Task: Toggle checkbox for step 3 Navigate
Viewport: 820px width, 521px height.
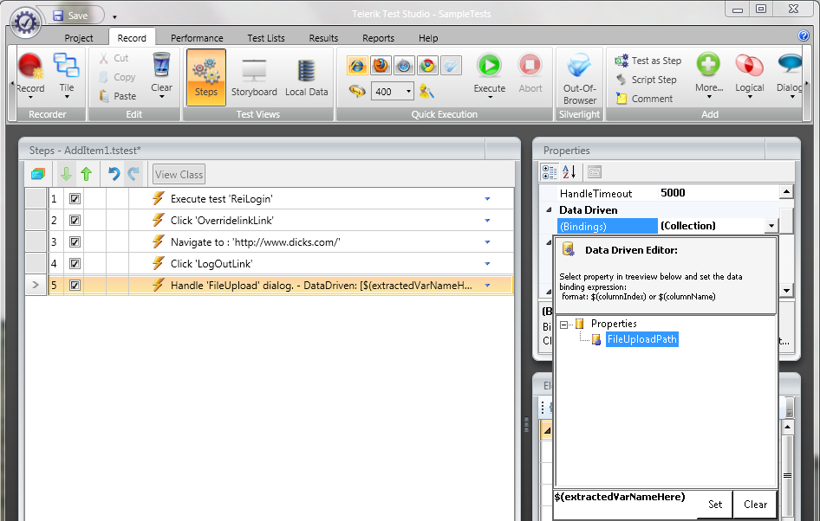Action: tap(75, 242)
